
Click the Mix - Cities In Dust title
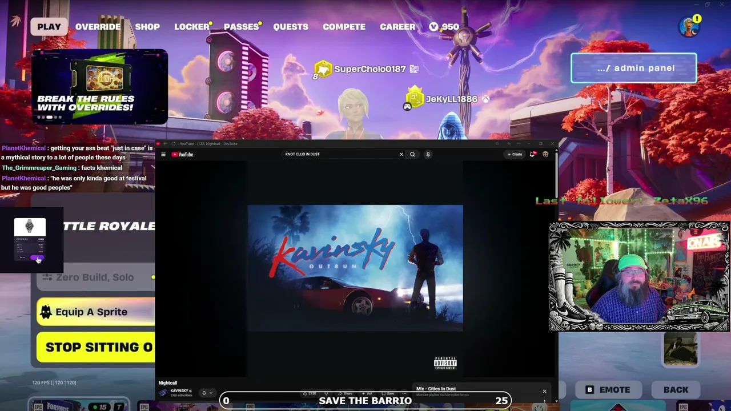point(436,389)
